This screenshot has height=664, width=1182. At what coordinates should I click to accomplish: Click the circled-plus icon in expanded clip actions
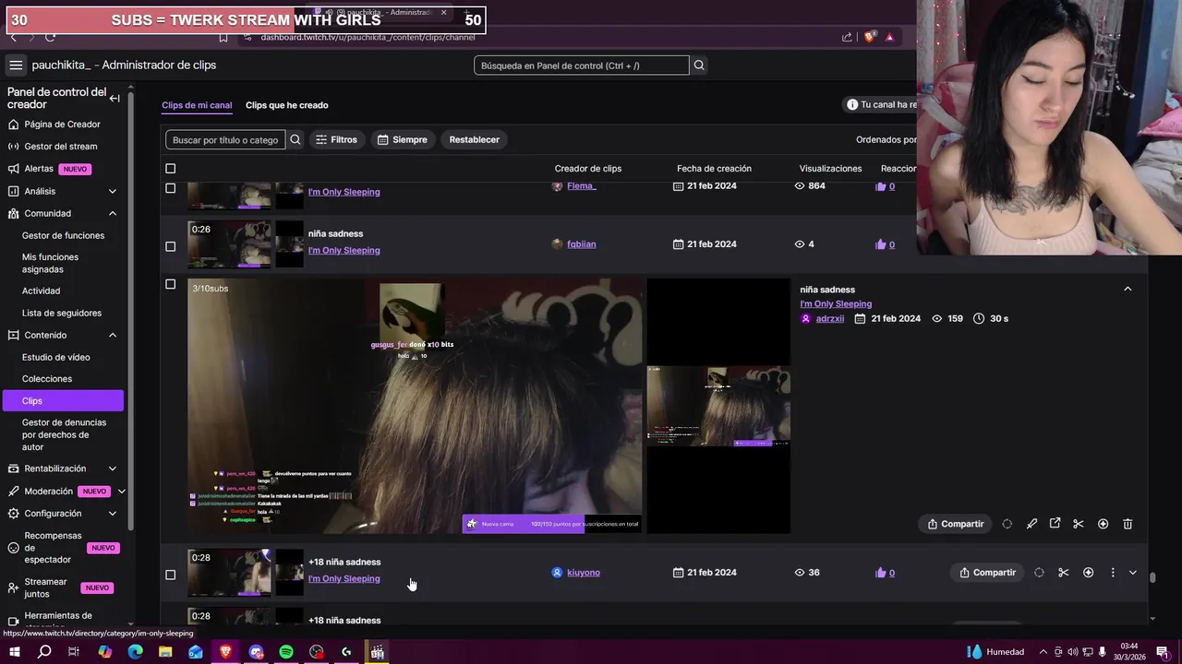[x=1103, y=524]
